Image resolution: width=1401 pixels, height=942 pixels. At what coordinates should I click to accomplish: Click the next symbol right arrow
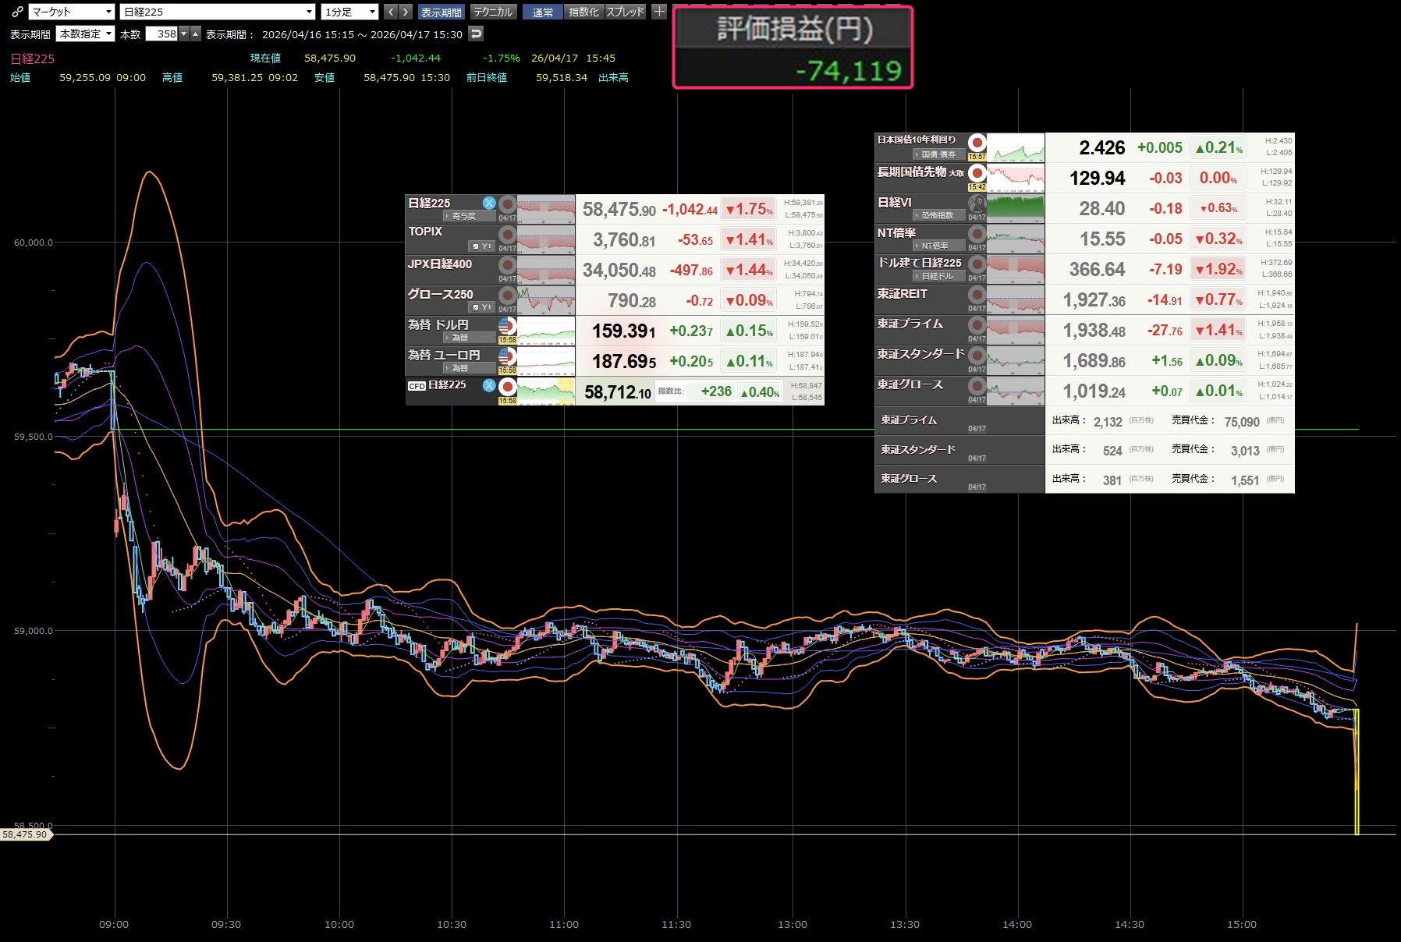[406, 12]
